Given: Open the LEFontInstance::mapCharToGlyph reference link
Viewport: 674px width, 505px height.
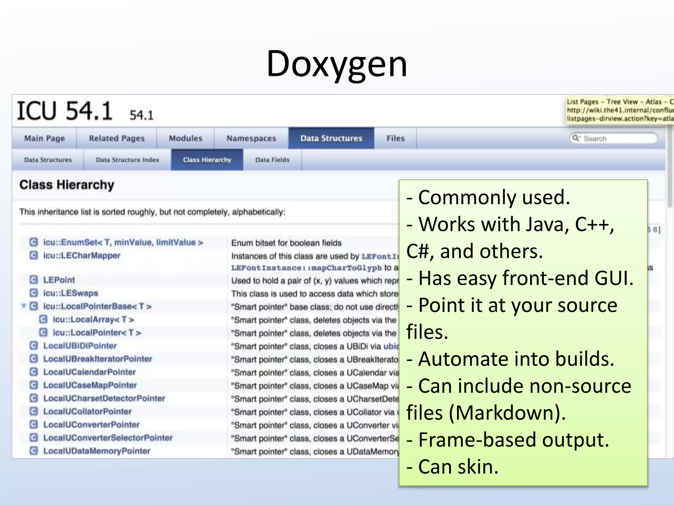Looking at the screenshot, I should (306, 268).
